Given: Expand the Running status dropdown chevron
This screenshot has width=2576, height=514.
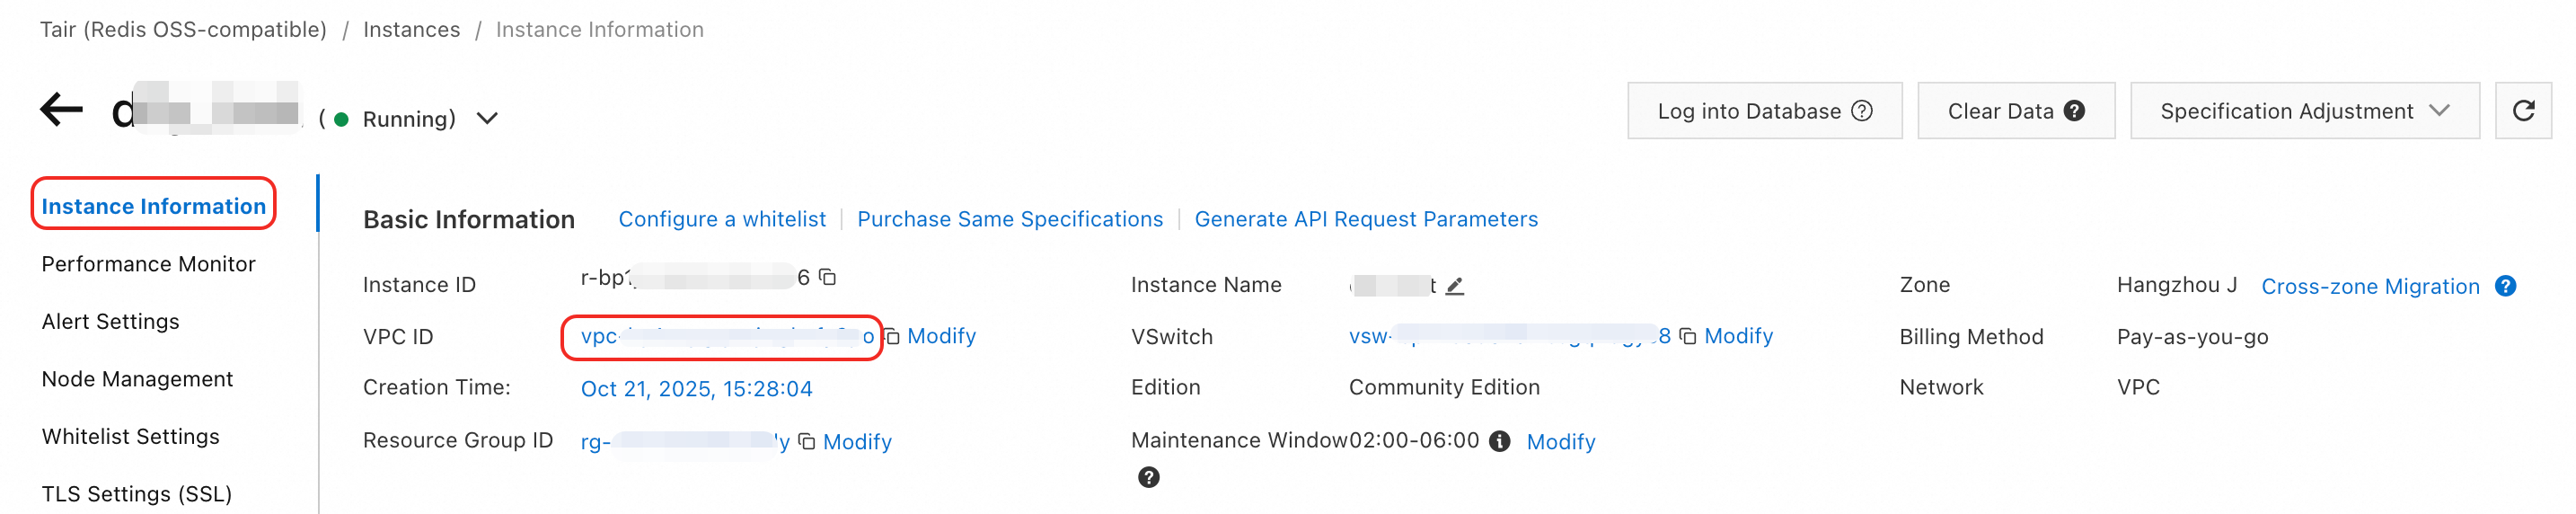Looking at the screenshot, I should tap(487, 119).
